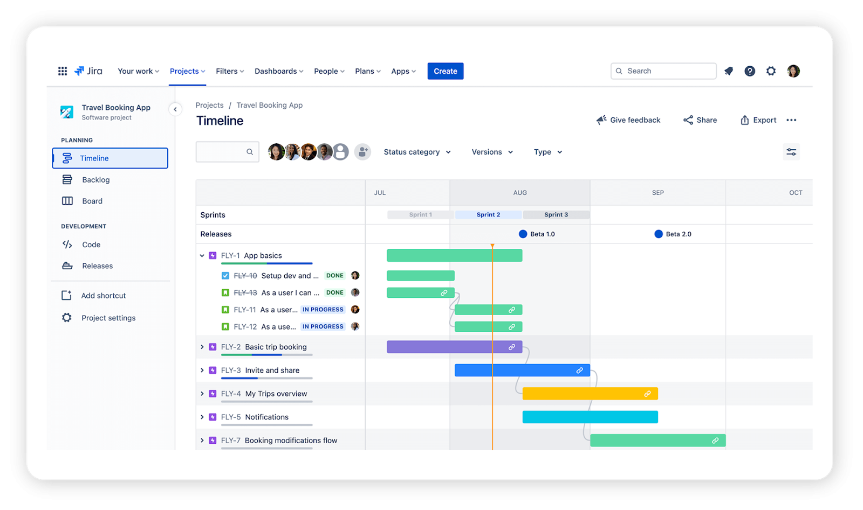Screen dimensions: 863x510
Task: Open the Apps menu
Action: pos(402,71)
